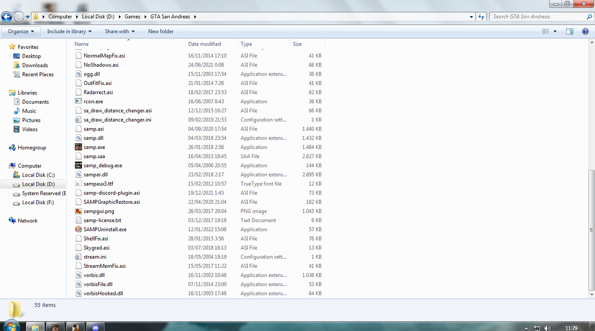Expand arrow after Games breadcrumb
This screenshot has width=595, height=331.
(x=145, y=17)
